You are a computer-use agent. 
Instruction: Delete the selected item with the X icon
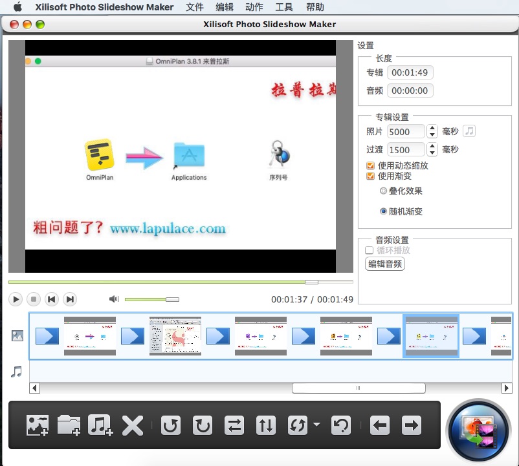coord(133,425)
